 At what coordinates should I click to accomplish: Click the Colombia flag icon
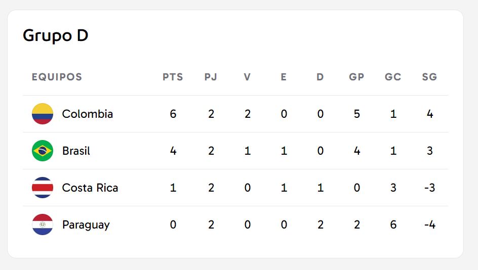pos(43,114)
